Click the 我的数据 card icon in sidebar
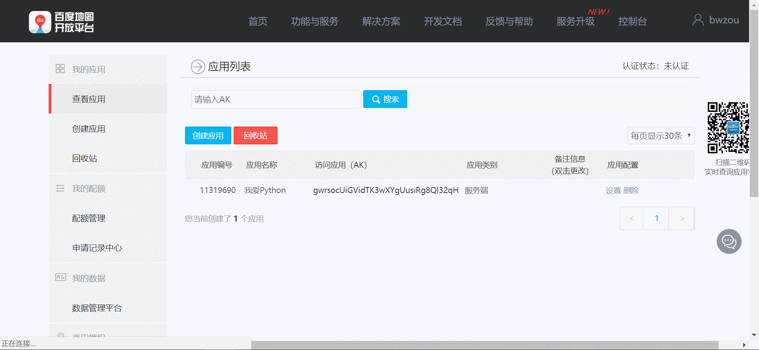 tap(60, 277)
